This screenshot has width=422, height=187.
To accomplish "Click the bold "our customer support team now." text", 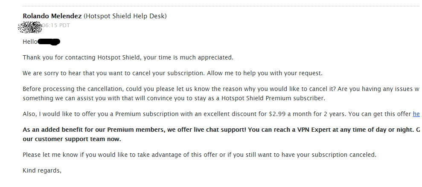I will point(72,139).
